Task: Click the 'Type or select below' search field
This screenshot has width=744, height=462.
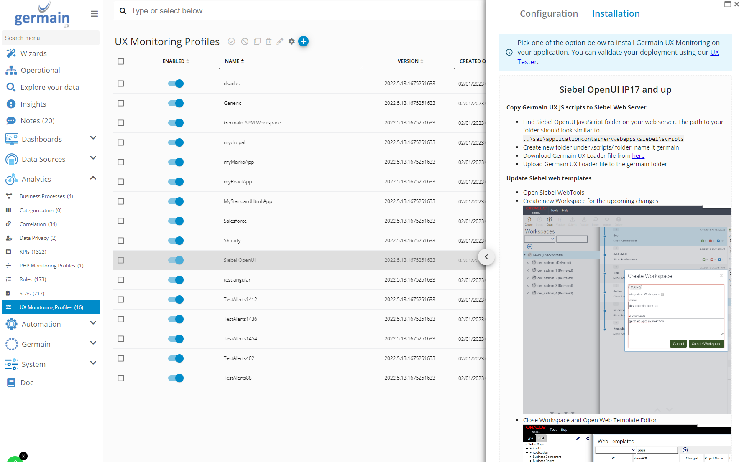Action: 293,11
